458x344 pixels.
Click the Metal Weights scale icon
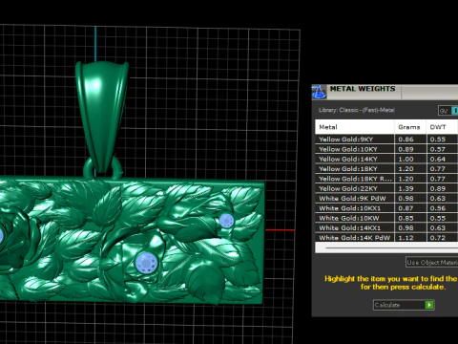point(319,92)
